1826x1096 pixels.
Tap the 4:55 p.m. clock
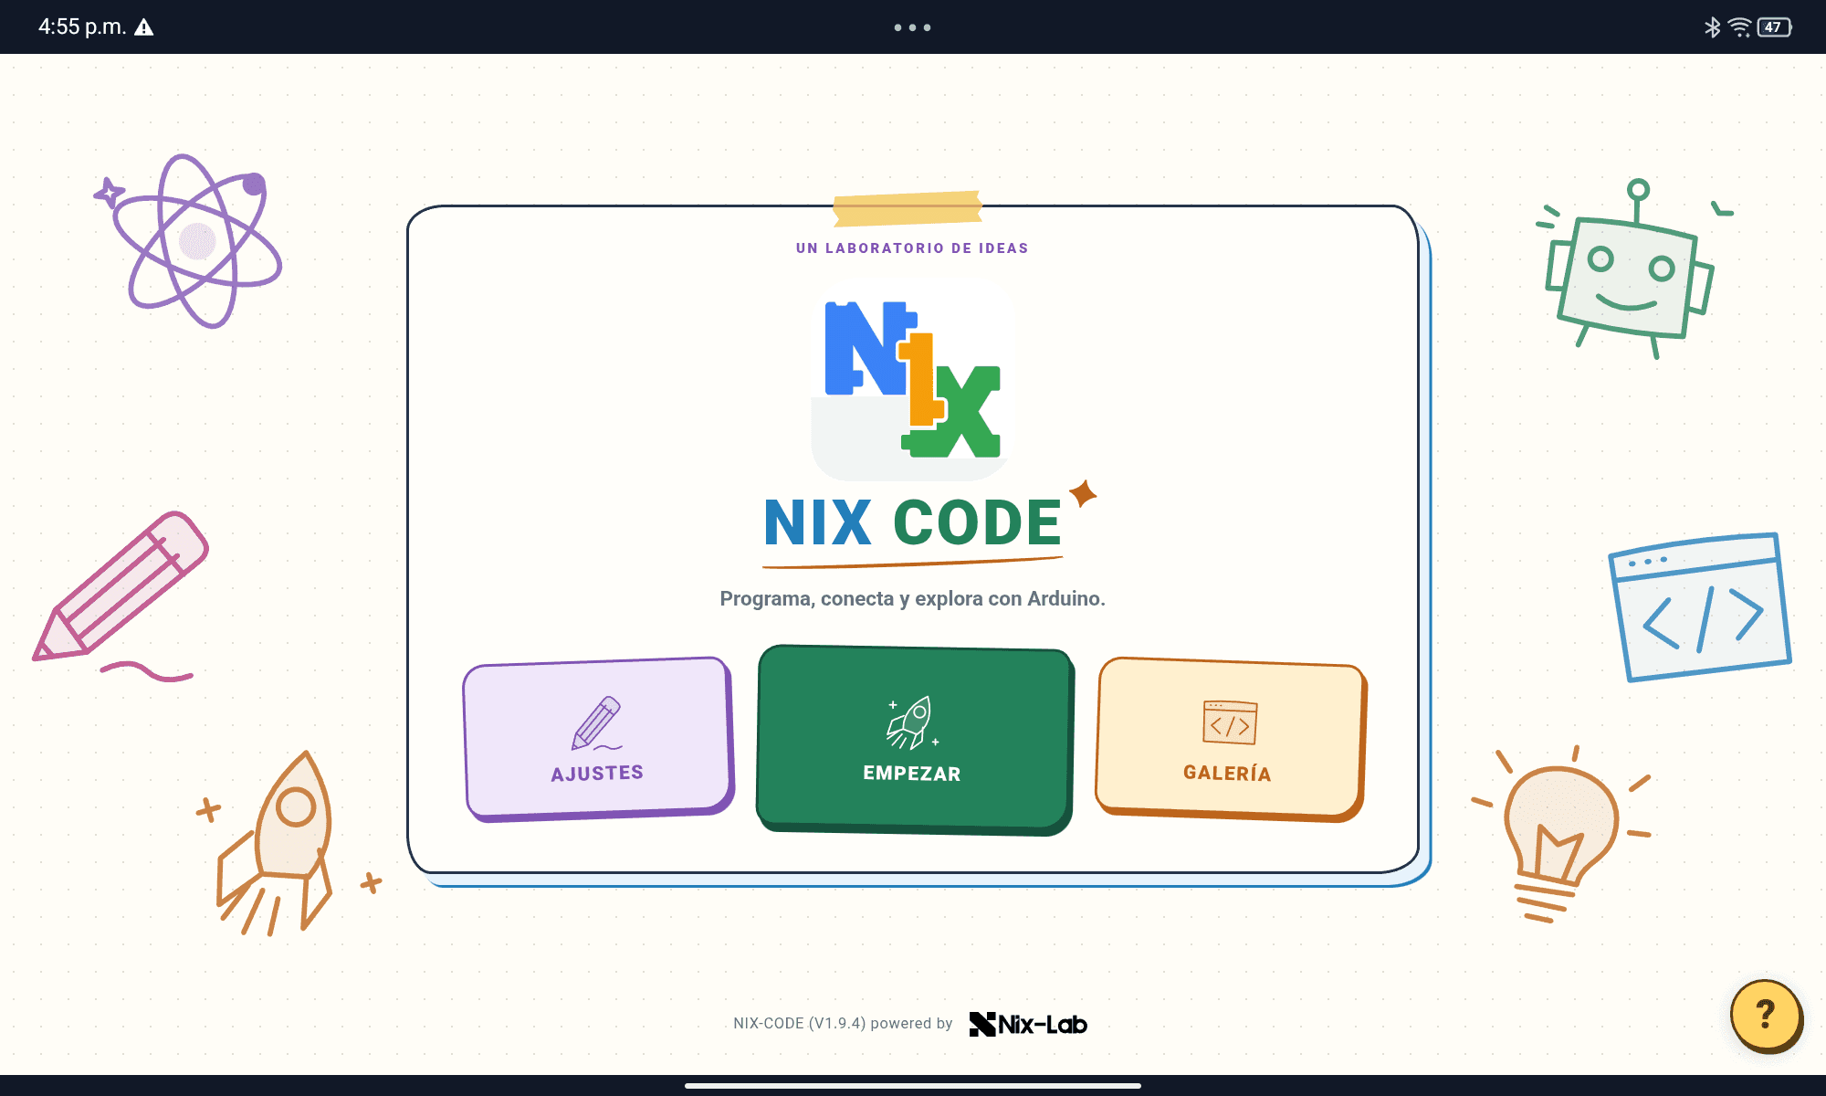point(82,27)
